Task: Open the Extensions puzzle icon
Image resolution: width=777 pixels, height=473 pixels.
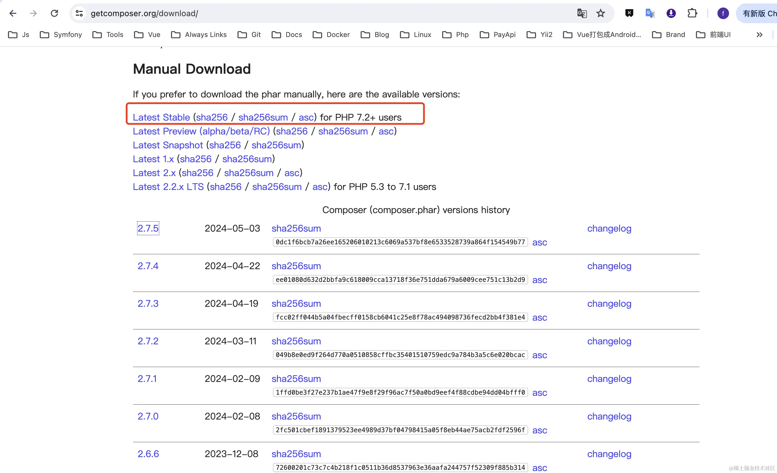Action: click(692, 13)
